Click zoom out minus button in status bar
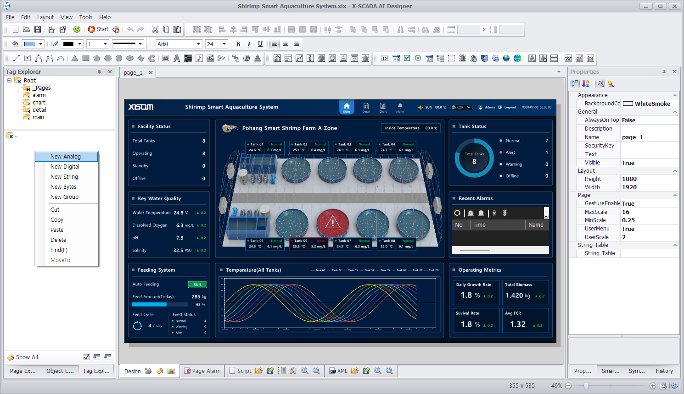 568,386
